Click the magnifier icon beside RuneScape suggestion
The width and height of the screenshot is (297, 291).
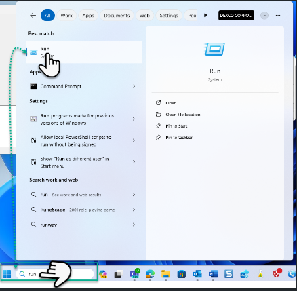(x=33, y=210)
